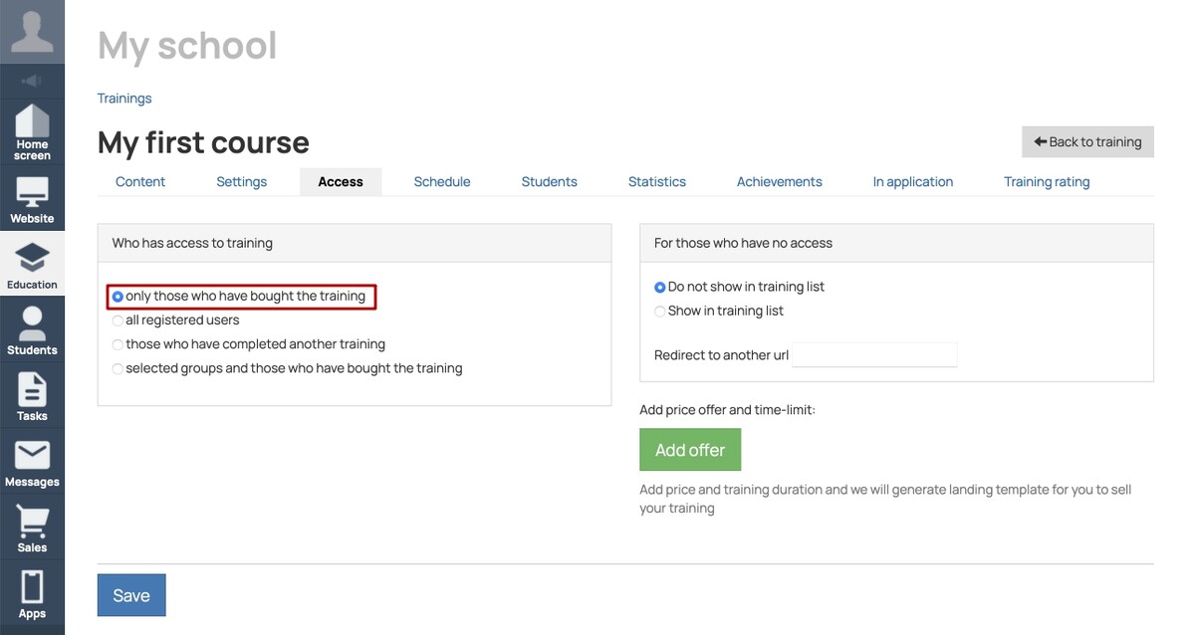Choose the 'Show in training list' option
This screenshot has height=635, width=1195.
coord(660,311)
